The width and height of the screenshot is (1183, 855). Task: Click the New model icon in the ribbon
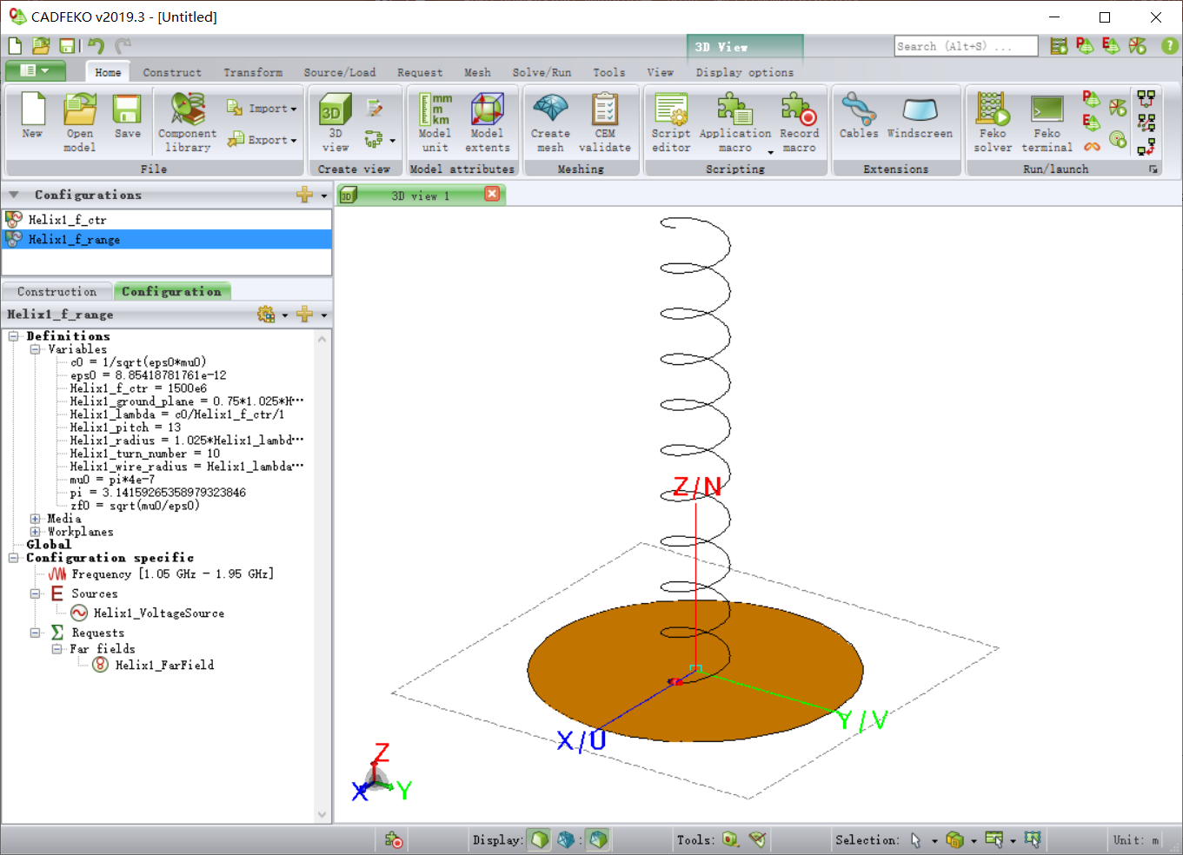(32, 117)
